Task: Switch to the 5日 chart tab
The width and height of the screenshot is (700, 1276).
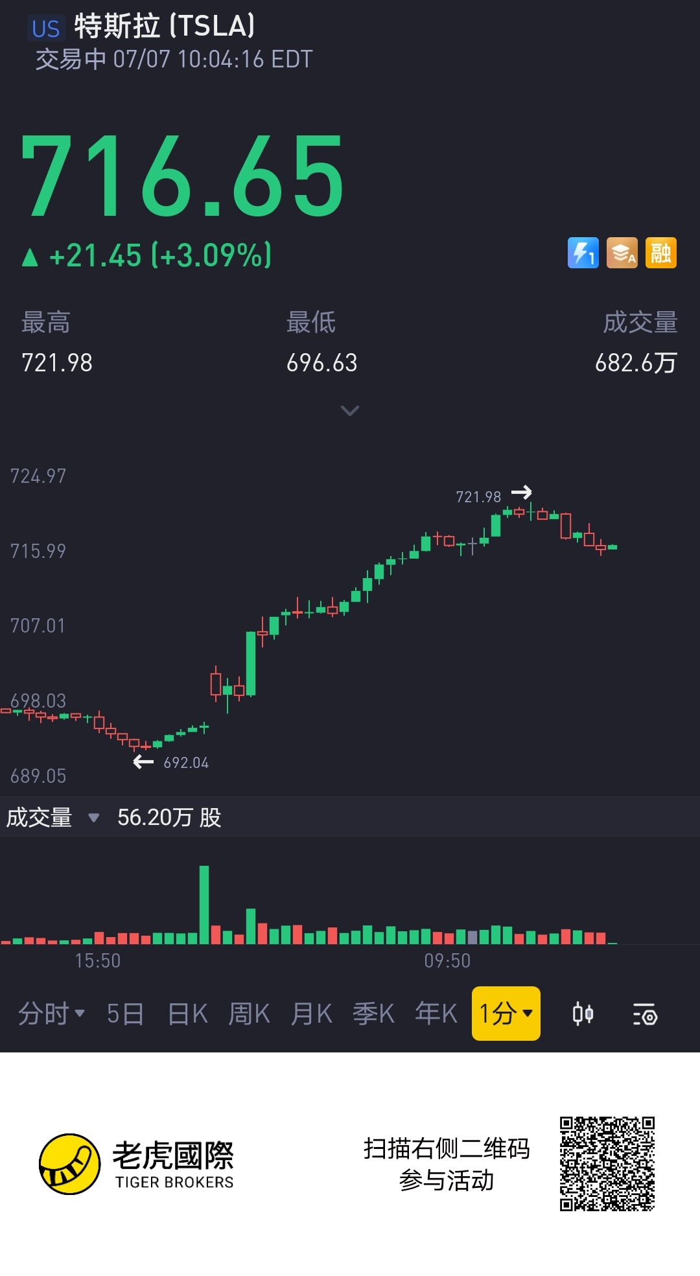Action: [125, 1014]
